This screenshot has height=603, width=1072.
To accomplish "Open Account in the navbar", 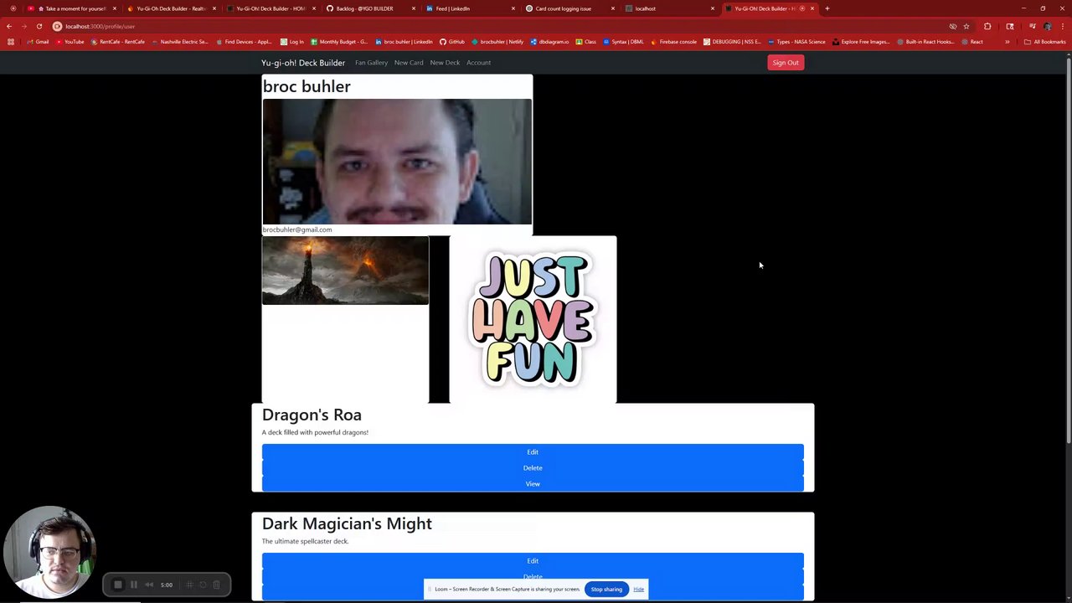I will pyautogui.click(x=478, y=63).
